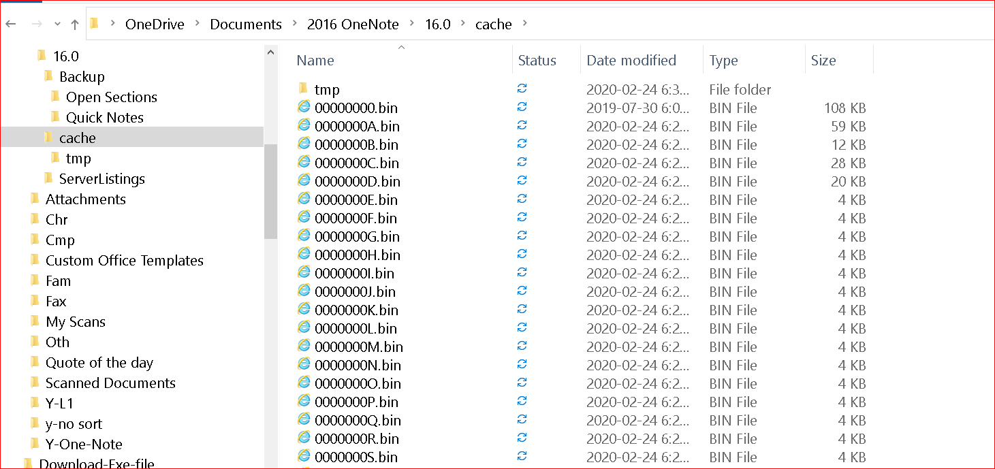
Task: Select the Documents breadcrumb
Action: coord(246,24)
